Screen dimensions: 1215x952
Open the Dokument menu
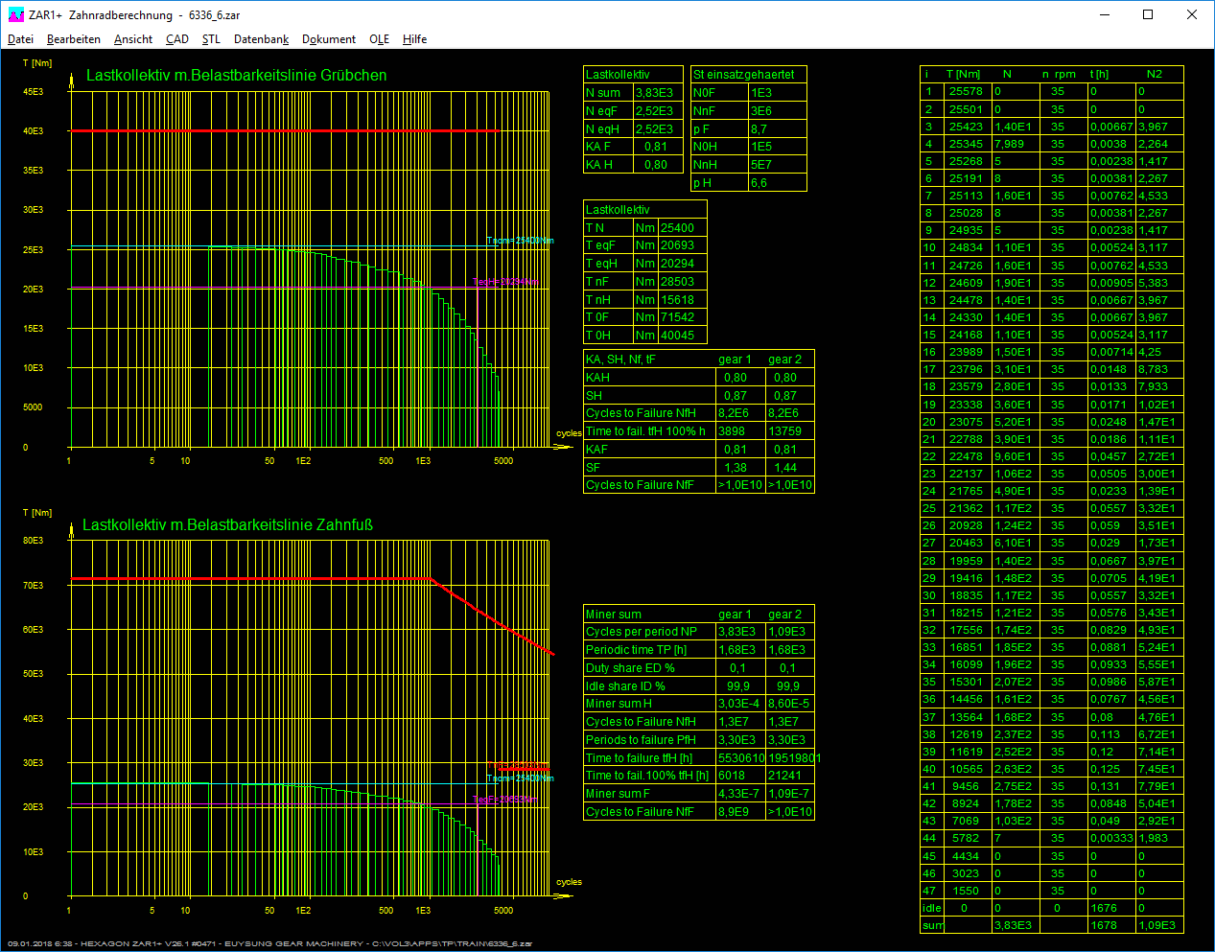[x=329, y=39]
